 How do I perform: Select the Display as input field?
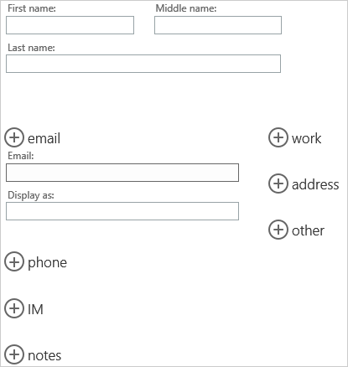122,211
